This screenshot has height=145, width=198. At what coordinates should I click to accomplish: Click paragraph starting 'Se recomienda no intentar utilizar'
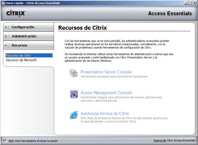[x=119, y=57]
